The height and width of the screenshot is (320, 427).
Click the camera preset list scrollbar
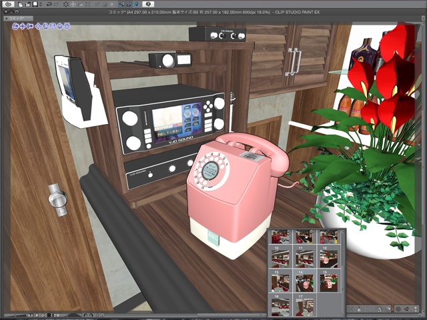point(343,273)
